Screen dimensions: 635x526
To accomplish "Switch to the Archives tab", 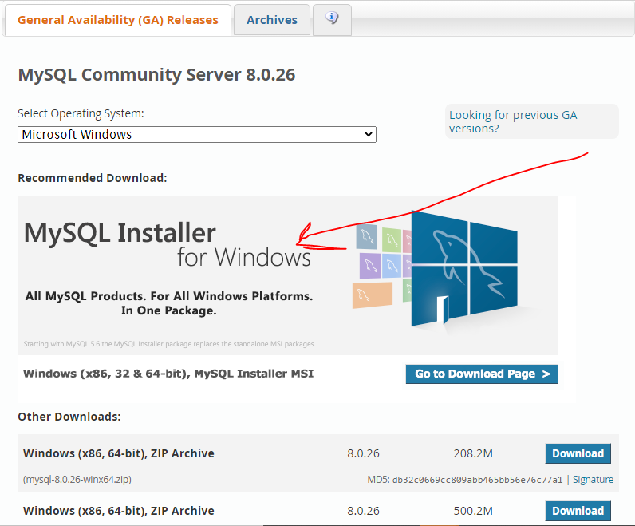I will click(x=271, y=20).
